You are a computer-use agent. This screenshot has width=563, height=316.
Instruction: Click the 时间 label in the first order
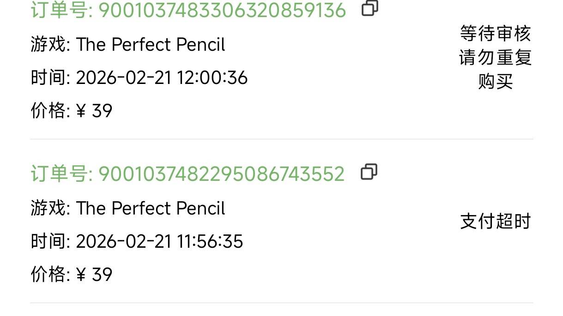[x=49, y=78]
